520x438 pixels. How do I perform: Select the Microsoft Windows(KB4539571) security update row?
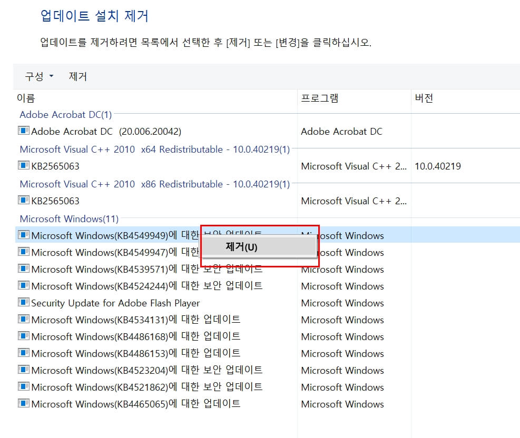(147, 270)
